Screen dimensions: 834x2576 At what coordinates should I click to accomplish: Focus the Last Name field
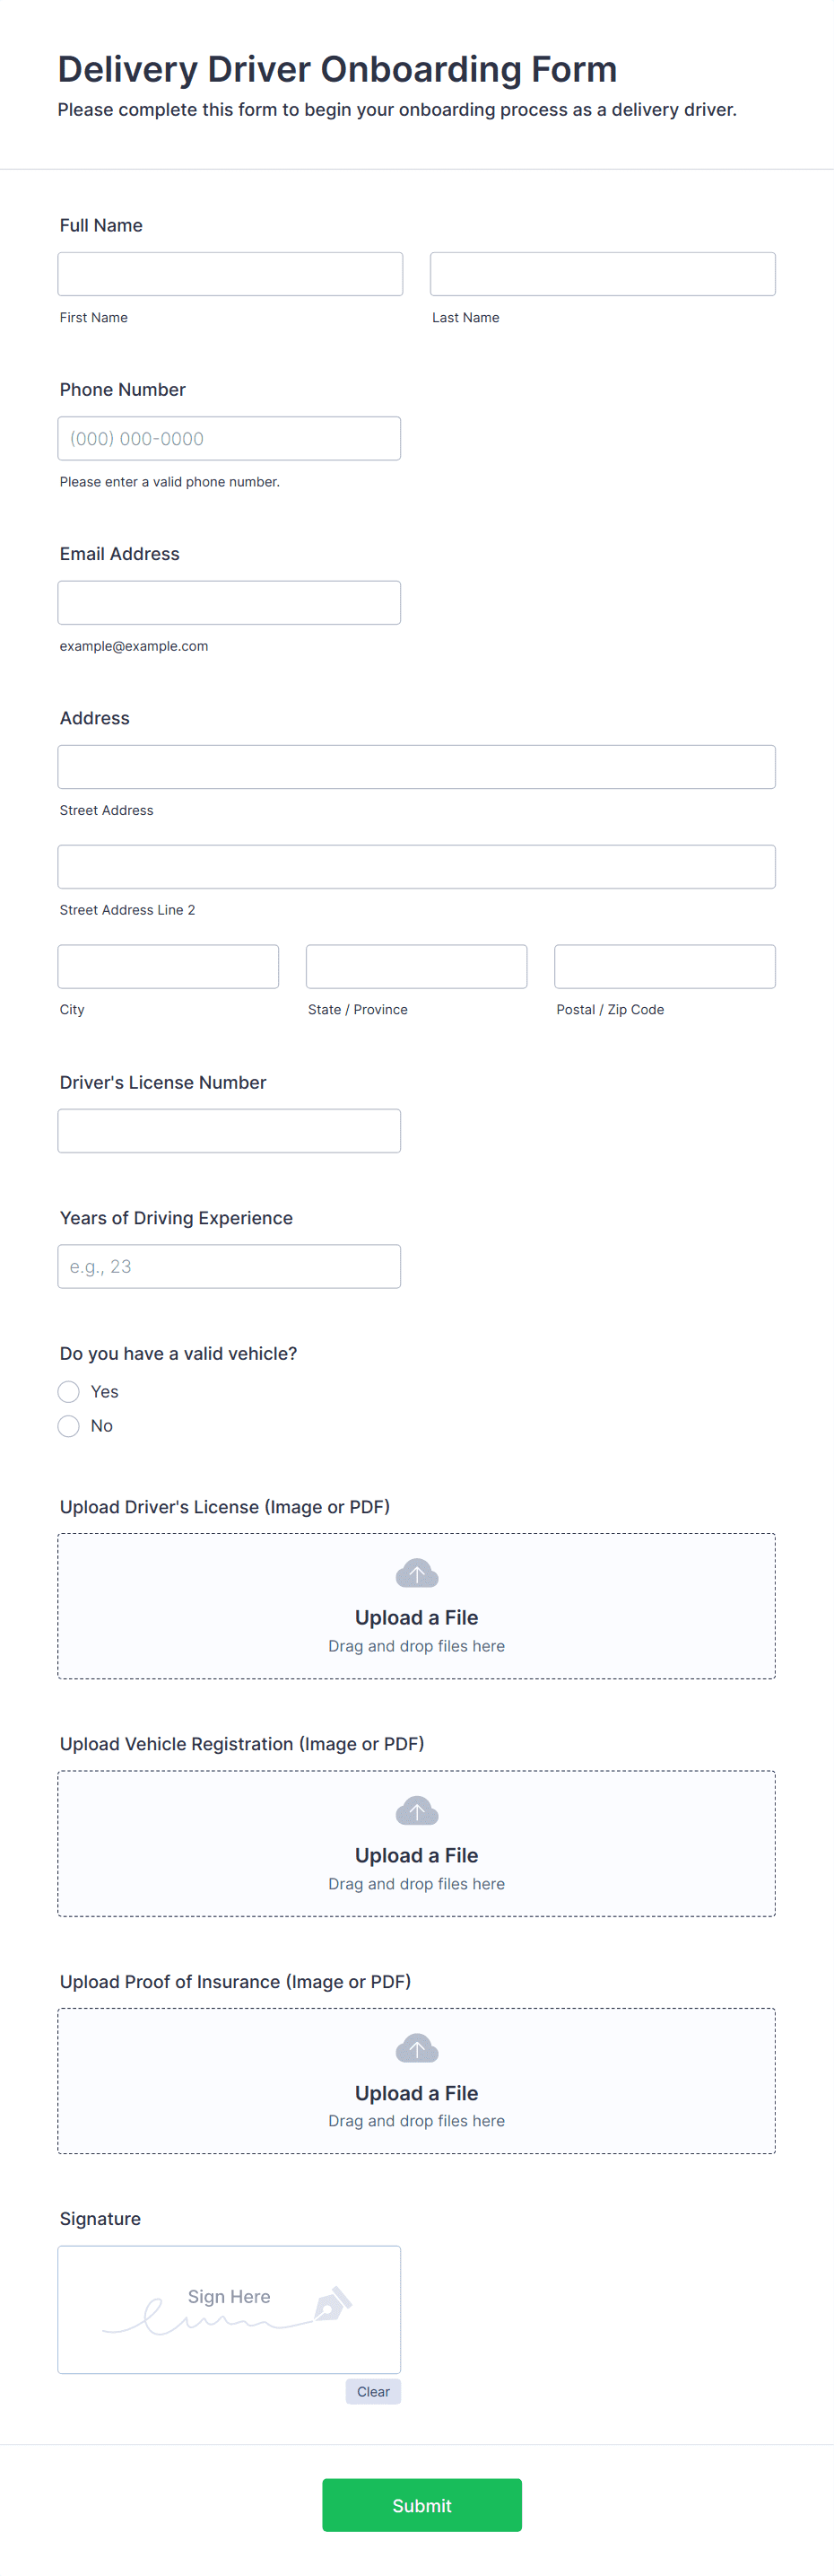coord(603,274)
